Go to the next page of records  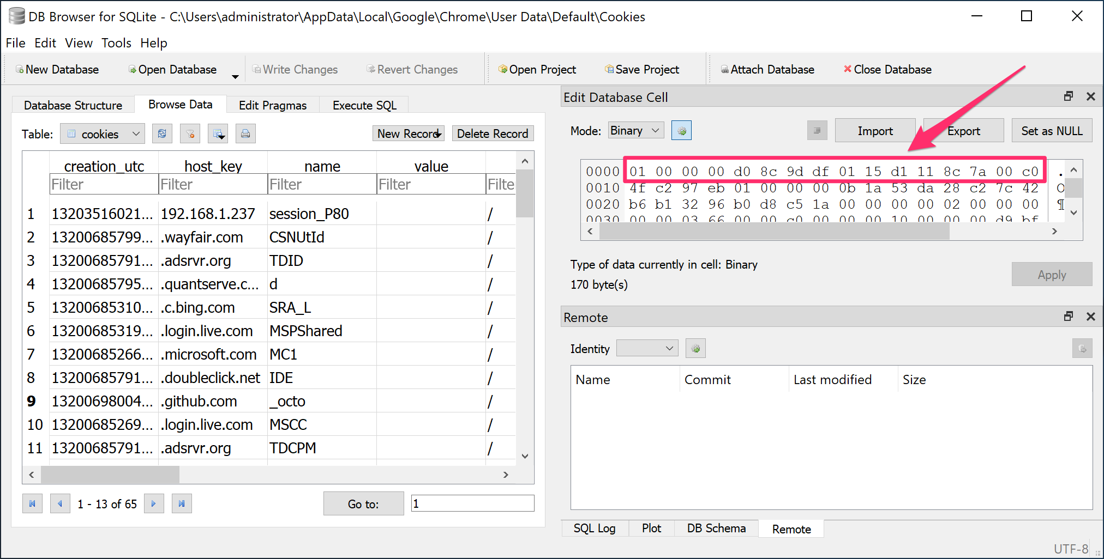point(154,503)
